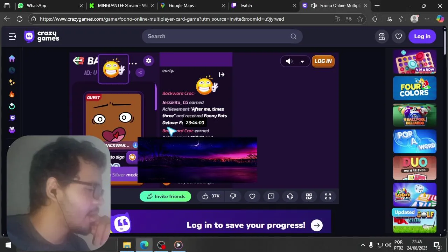Open 8 Ball Pool Billiards thumbnail
Image resolution: width=448 pixels, height=252 pixels.
coord(415,115)
